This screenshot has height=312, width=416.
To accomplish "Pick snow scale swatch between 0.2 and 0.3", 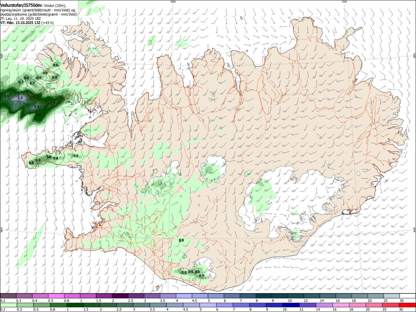I will coord(8,296).
